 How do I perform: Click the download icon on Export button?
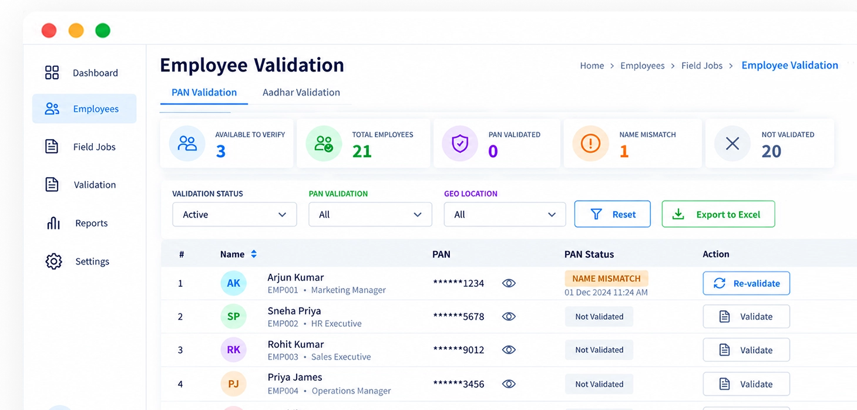[678, 214]
